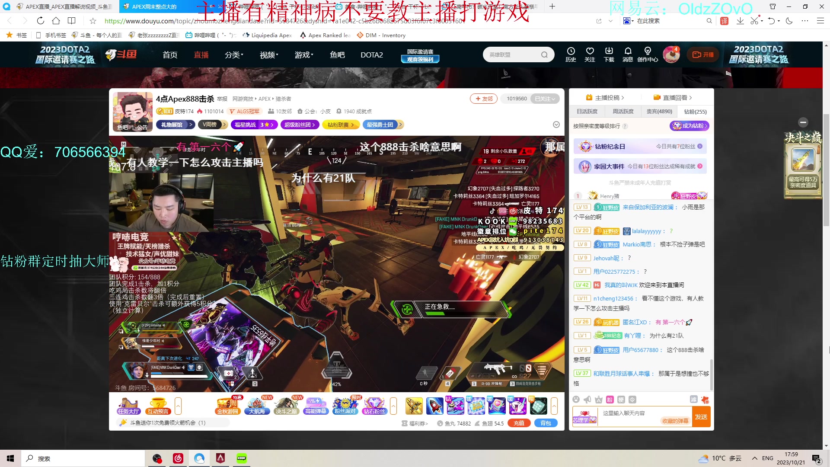Click the + 友邻 button

click(x=484, y=99)
